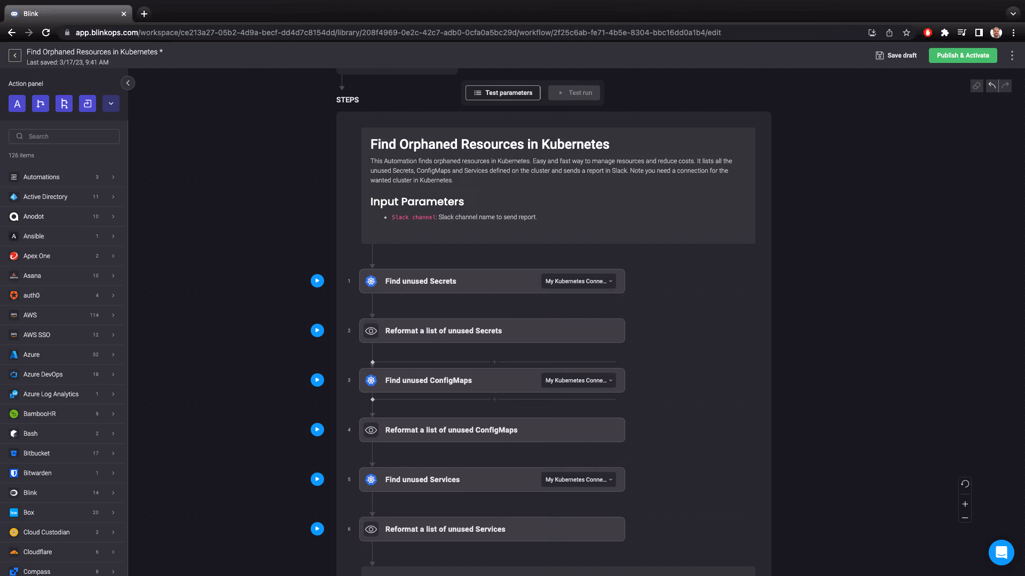Viewport: 1025px width, 576px height.
Task: Open the BambooHR actions list
Action: coord(62,414)
